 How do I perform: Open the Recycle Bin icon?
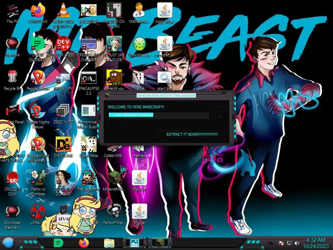point(13,80)
